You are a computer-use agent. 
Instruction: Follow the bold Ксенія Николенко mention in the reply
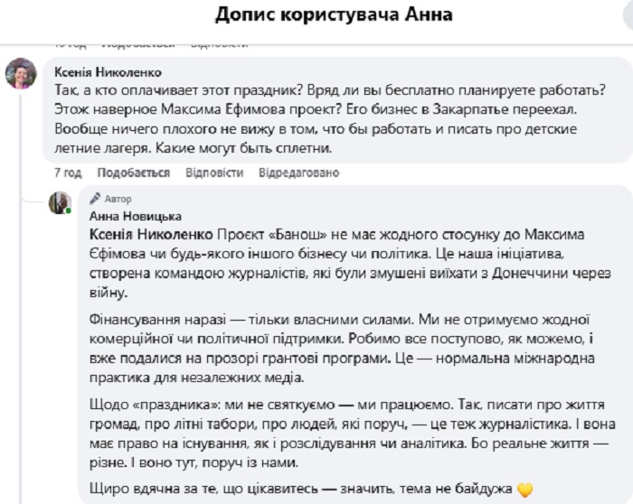pos(151,234)
